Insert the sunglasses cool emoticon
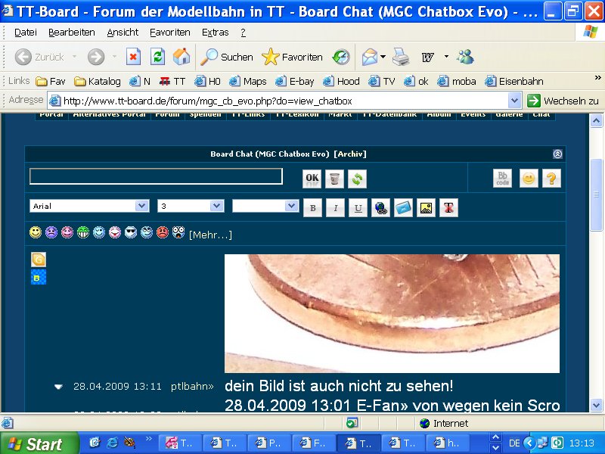605x454 pixels. coord(131,232)
